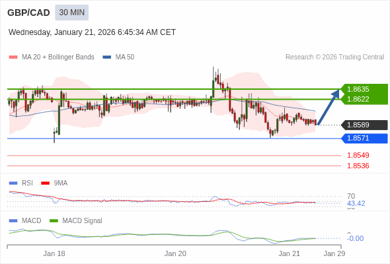Click the RSI value 43.42
Viewport: 390px width, 264px height.
[x=356, y=203]
